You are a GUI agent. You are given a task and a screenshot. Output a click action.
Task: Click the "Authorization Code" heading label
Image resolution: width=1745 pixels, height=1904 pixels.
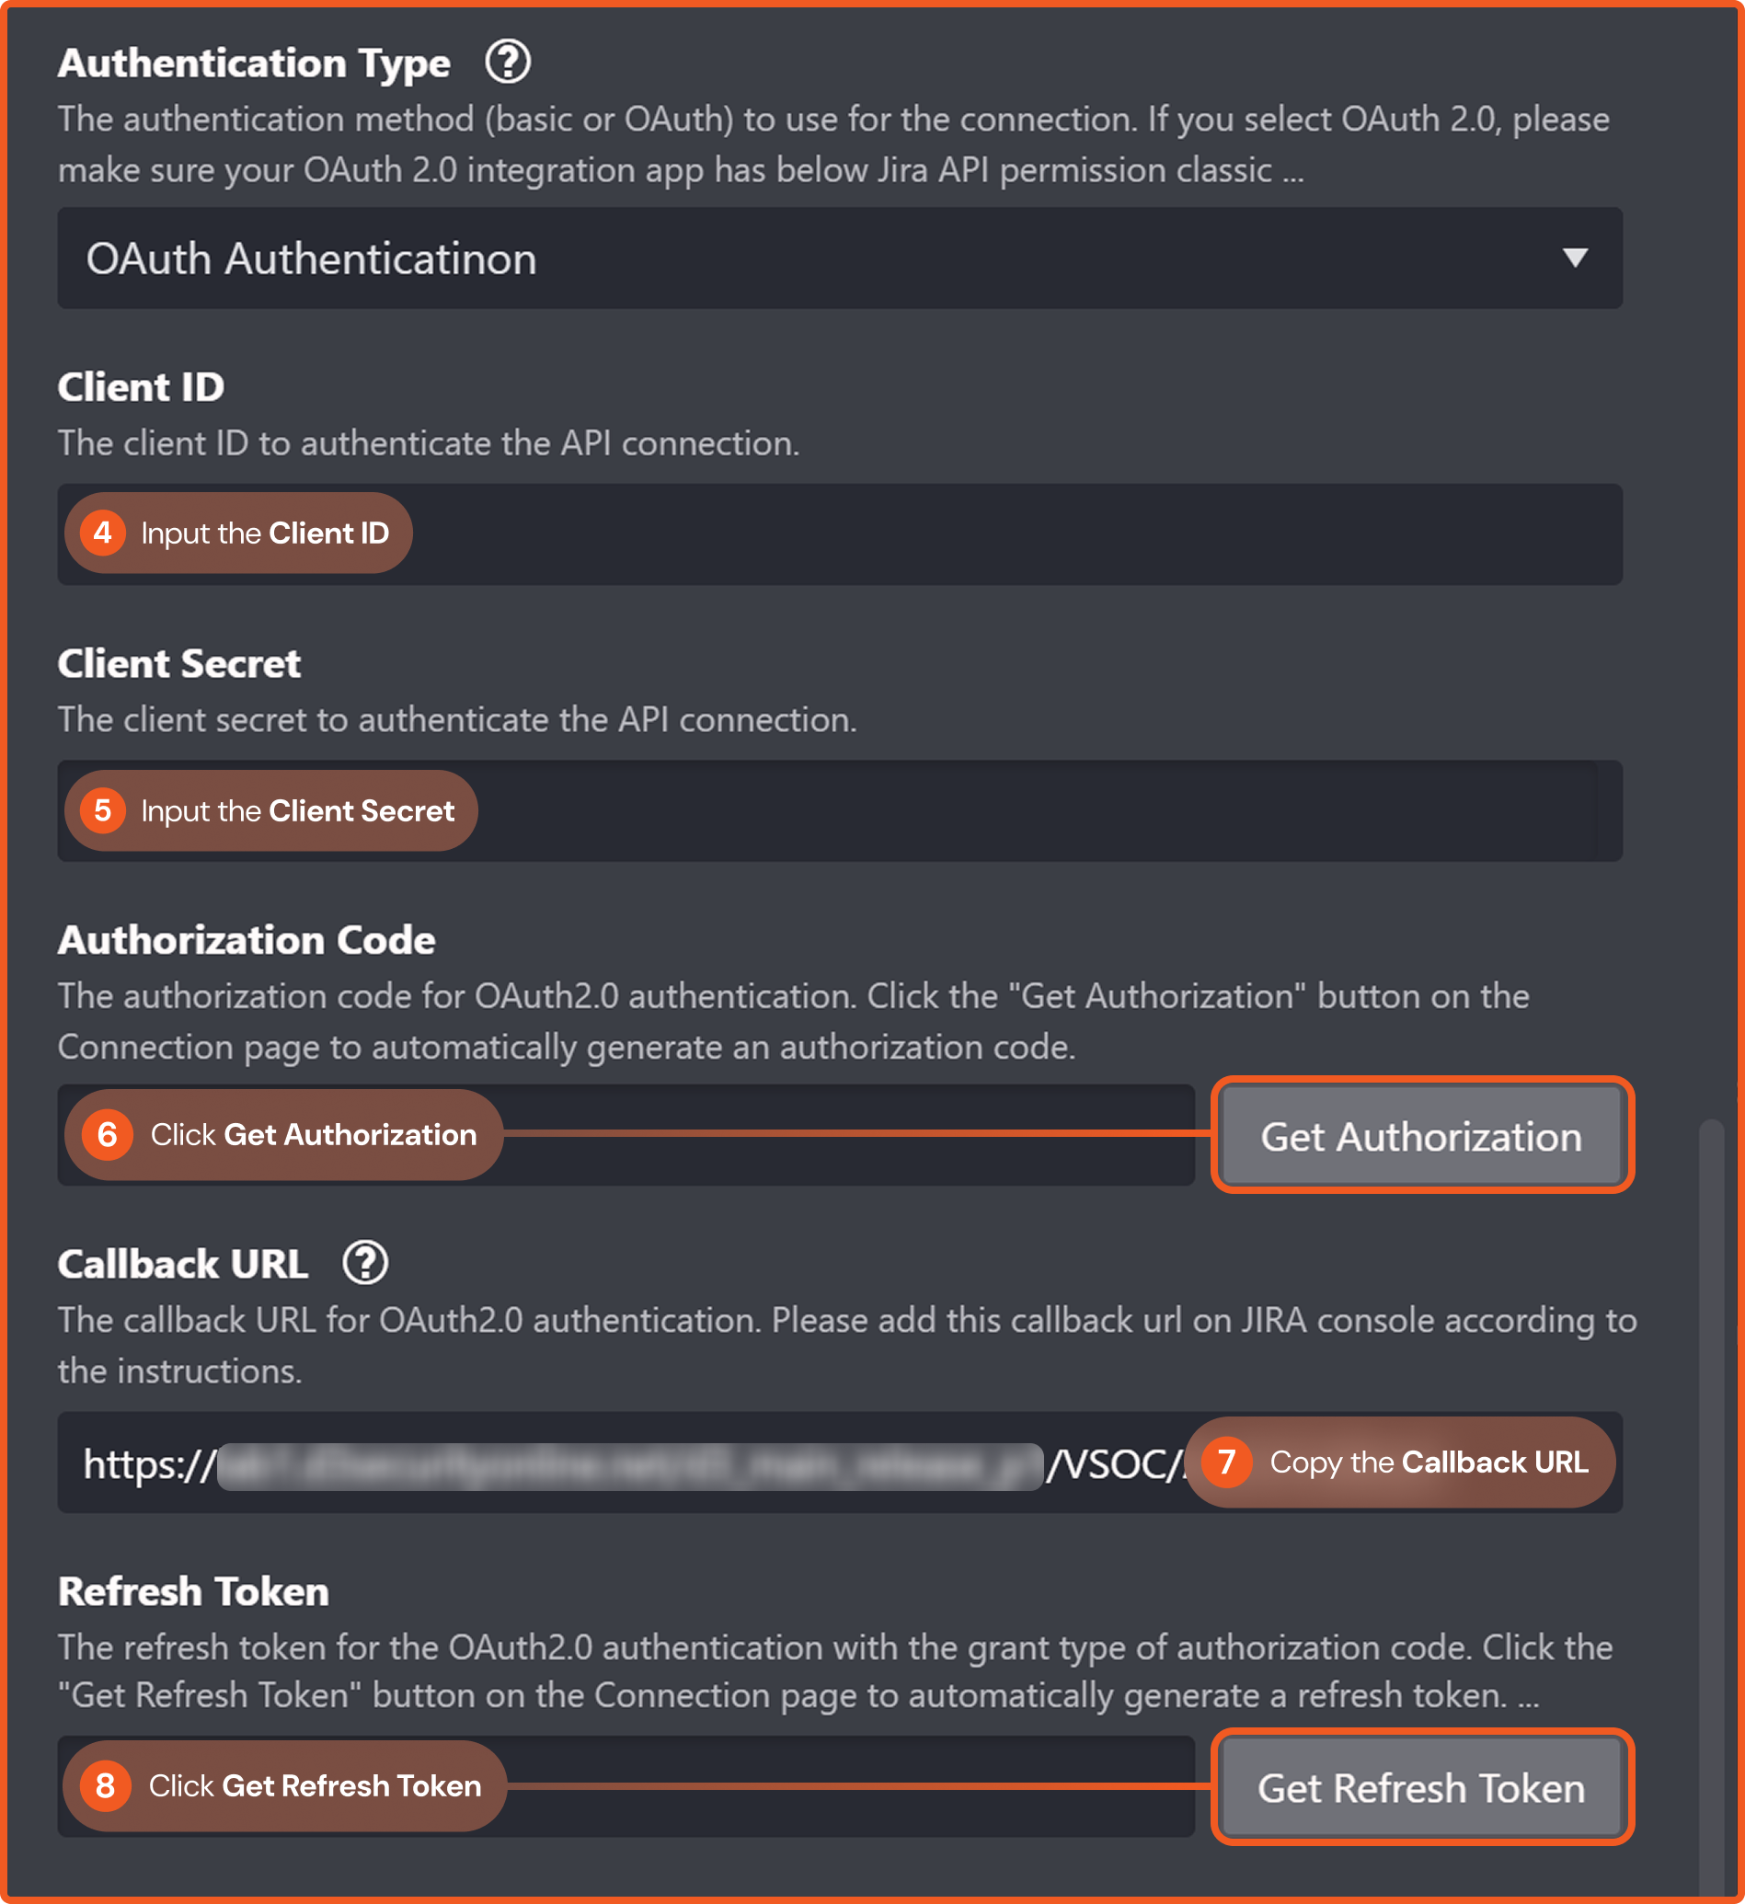coord(247,940)
